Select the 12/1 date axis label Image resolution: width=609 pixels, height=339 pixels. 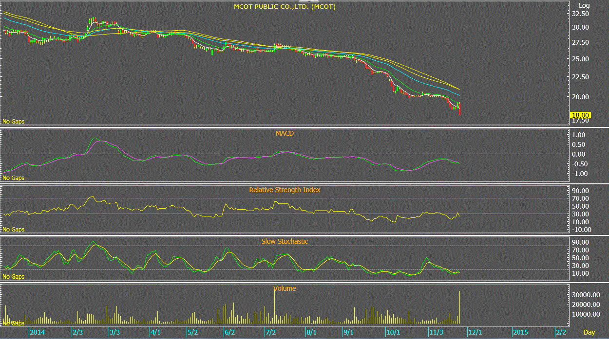pyautogui.click(x=474, y=332)
